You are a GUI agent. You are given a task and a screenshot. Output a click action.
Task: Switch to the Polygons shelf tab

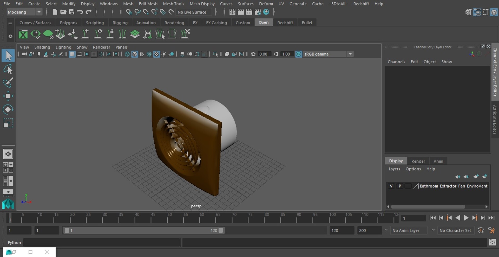tap(68, 23)
